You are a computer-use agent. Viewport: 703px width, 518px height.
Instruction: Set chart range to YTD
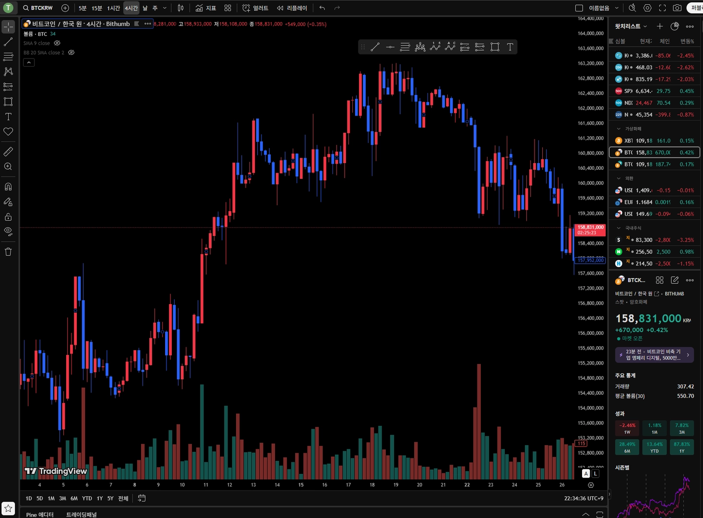[x=87, y=498]
